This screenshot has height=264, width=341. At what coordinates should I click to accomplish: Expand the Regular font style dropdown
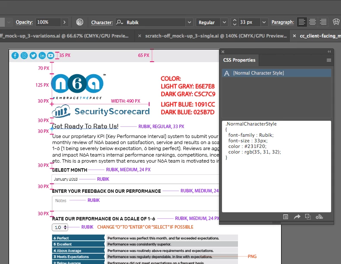point(225,22)
